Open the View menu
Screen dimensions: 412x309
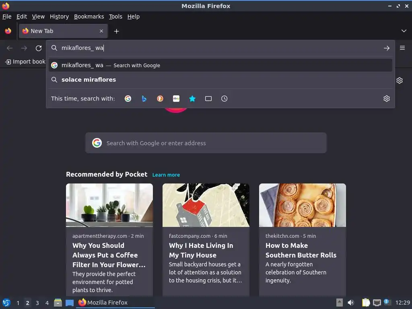38,16
